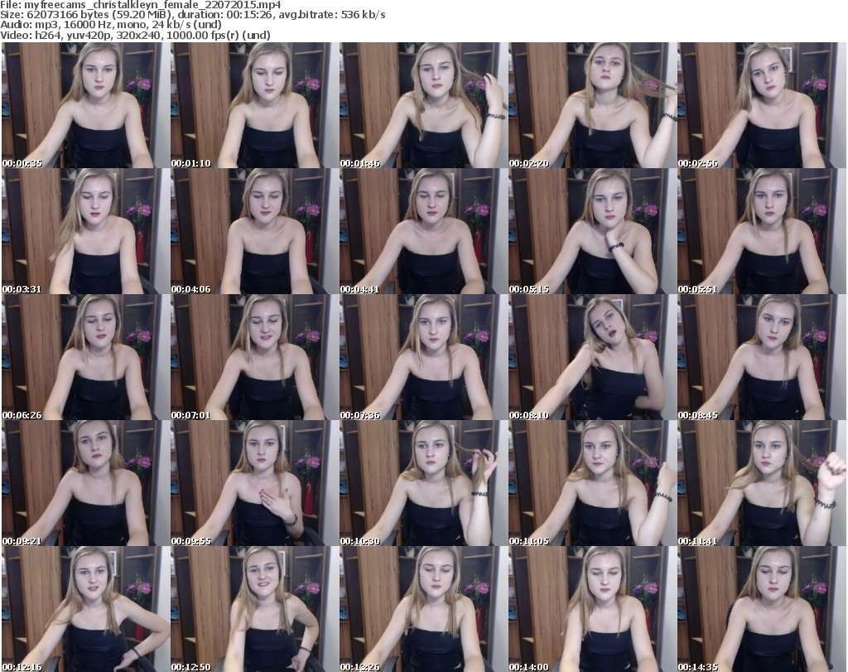Viewport: 848px width, 672px height.
Task: Click the thumbnail stamped 00:14:00
Action: pyautogui.click(x=592, y=609)
